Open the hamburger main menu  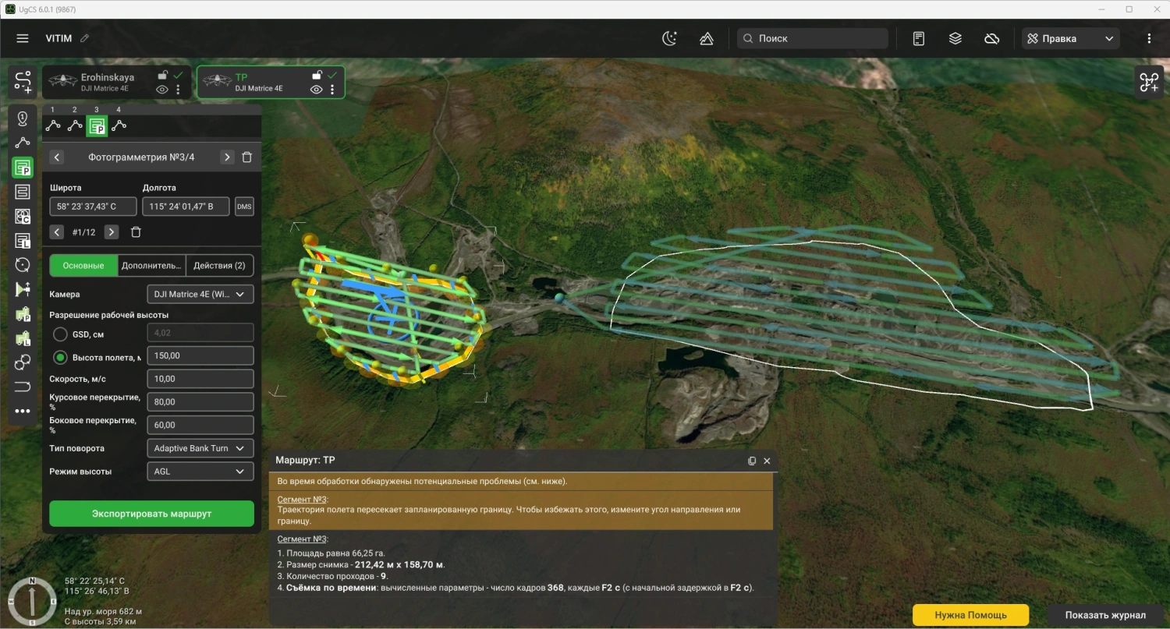tap(22, 38)
